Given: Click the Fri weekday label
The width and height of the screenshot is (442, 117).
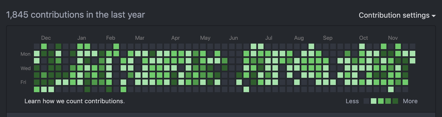Looking at the screenshot, I should (x=23, y=82).
